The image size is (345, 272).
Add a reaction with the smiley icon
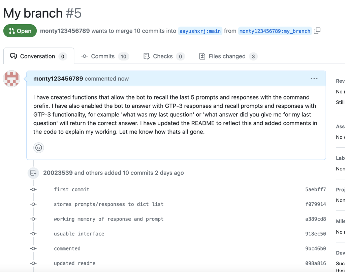[x=39, y=148]
